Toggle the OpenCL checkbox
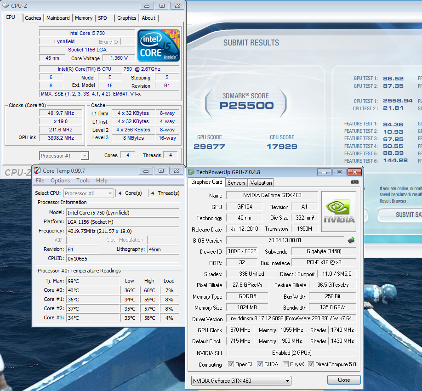The width and height of the screenshot is (422, 391). tap(231, 364)
